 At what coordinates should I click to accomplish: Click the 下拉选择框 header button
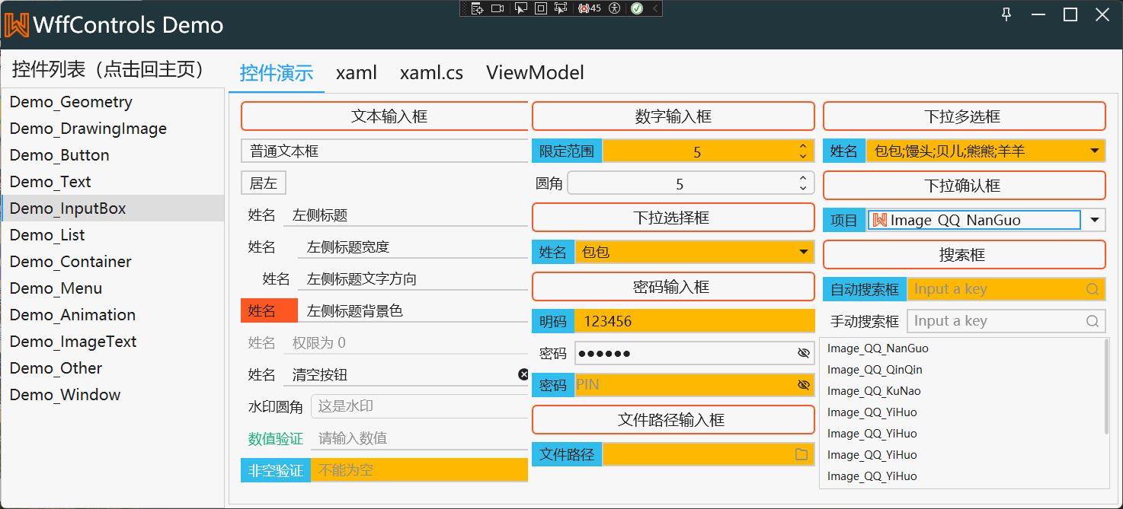point(673,218)
